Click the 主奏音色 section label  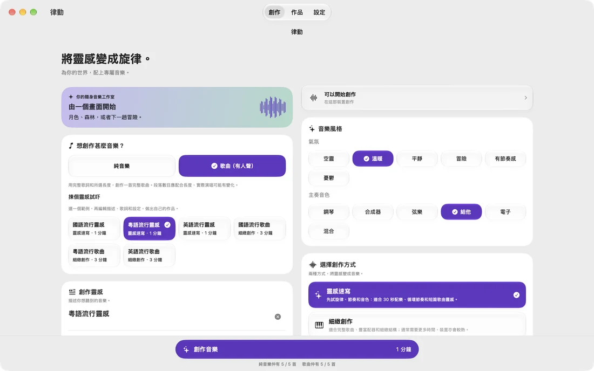tap(319, 195)
